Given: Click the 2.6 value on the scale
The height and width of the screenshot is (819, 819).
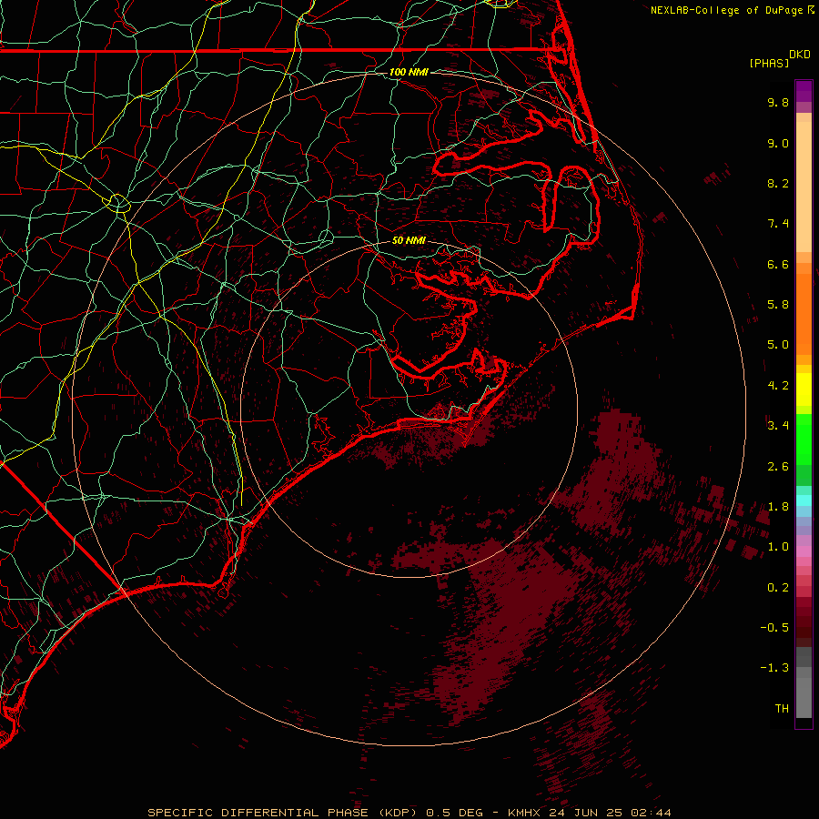Looking at the screenshot, I should [778, 467].
